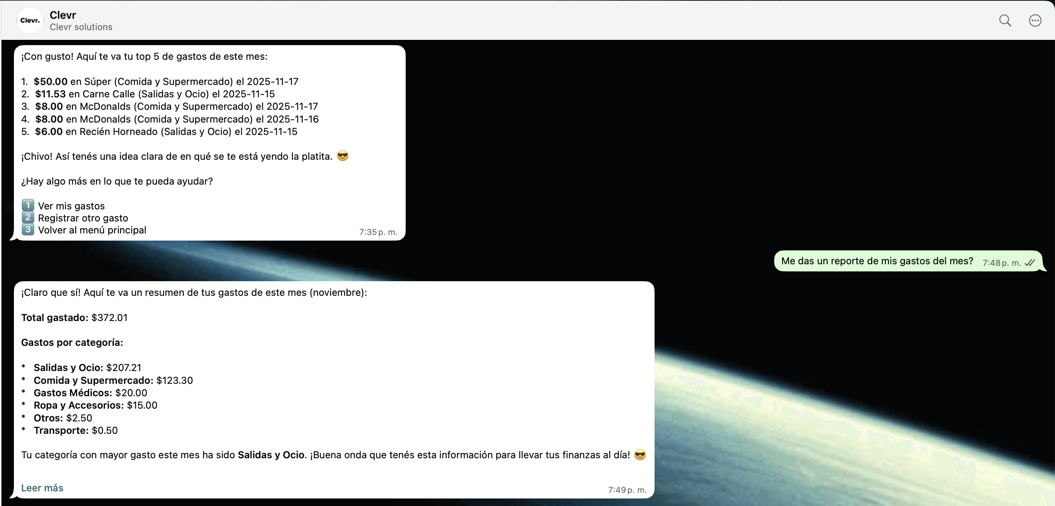Open contact info via Clevr name
1055x506 pixels.
[x=63, y=15]
